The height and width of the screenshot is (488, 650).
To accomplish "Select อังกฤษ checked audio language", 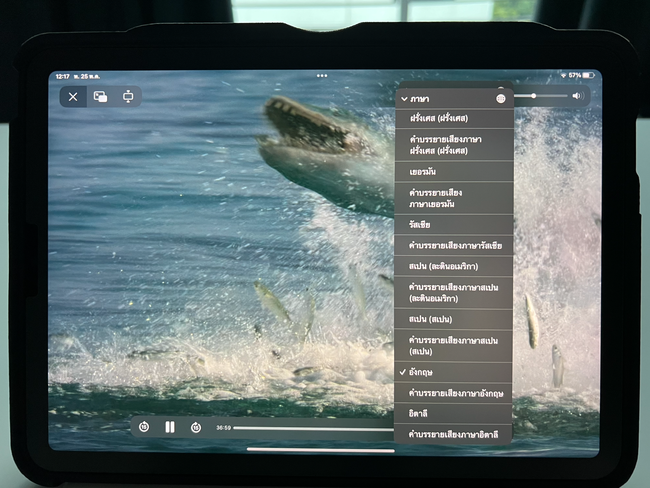I will (x=421, y=372).
